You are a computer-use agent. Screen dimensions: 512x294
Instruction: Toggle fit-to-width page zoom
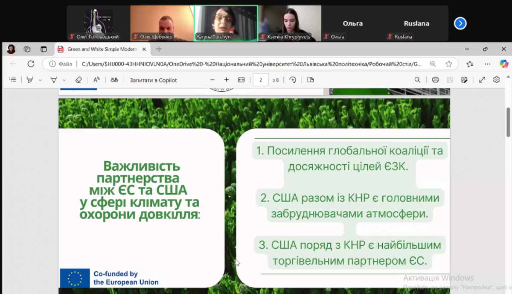pyautogui.click(x=241, y=79)
